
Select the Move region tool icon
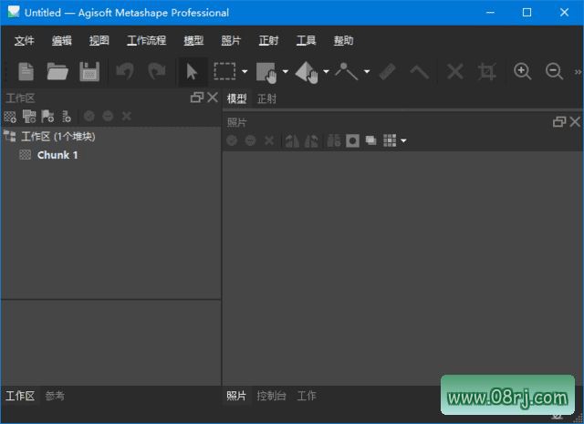pyautogui.click(x=266, y=71)
